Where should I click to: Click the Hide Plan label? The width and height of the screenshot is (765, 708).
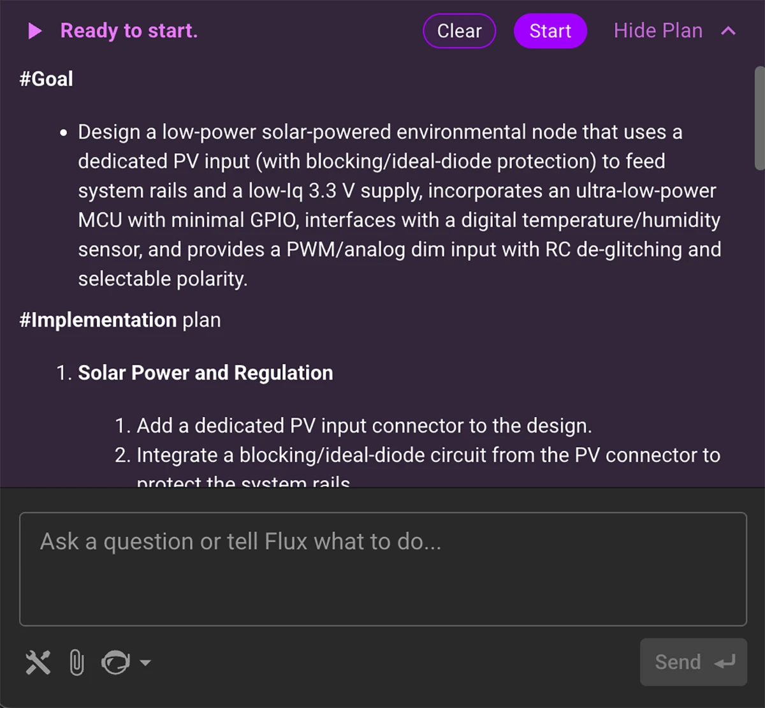click(x=657, y=30)
